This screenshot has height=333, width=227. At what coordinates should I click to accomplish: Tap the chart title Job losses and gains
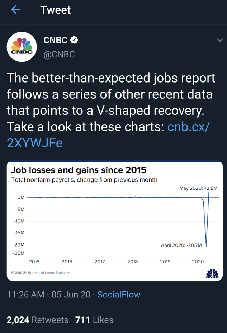(79, 170)
